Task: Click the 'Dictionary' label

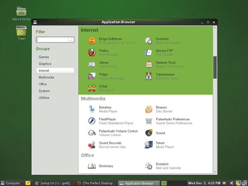Action: click(106, 166)
